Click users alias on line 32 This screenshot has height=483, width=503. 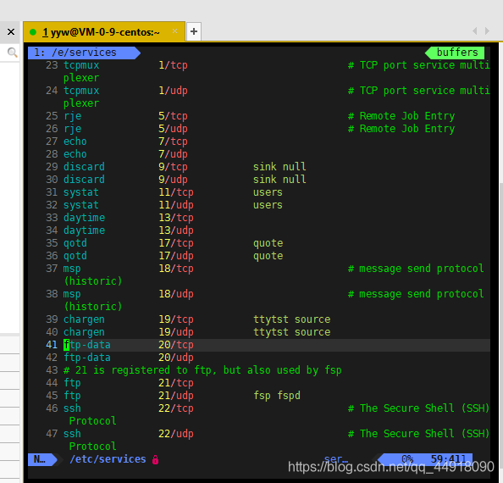click(x=268, y=205)
